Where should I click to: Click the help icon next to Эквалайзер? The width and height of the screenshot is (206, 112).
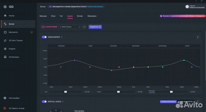pos(62,37)
